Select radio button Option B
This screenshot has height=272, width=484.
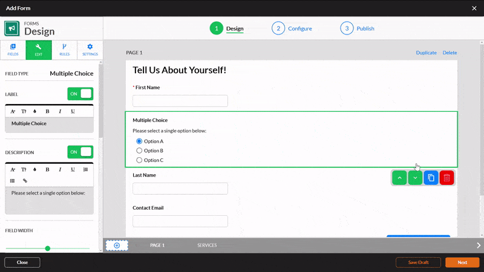tap(139, 151)
